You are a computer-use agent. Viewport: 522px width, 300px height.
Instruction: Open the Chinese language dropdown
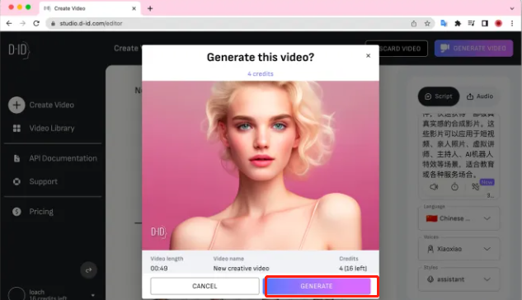tap(459, 218)
